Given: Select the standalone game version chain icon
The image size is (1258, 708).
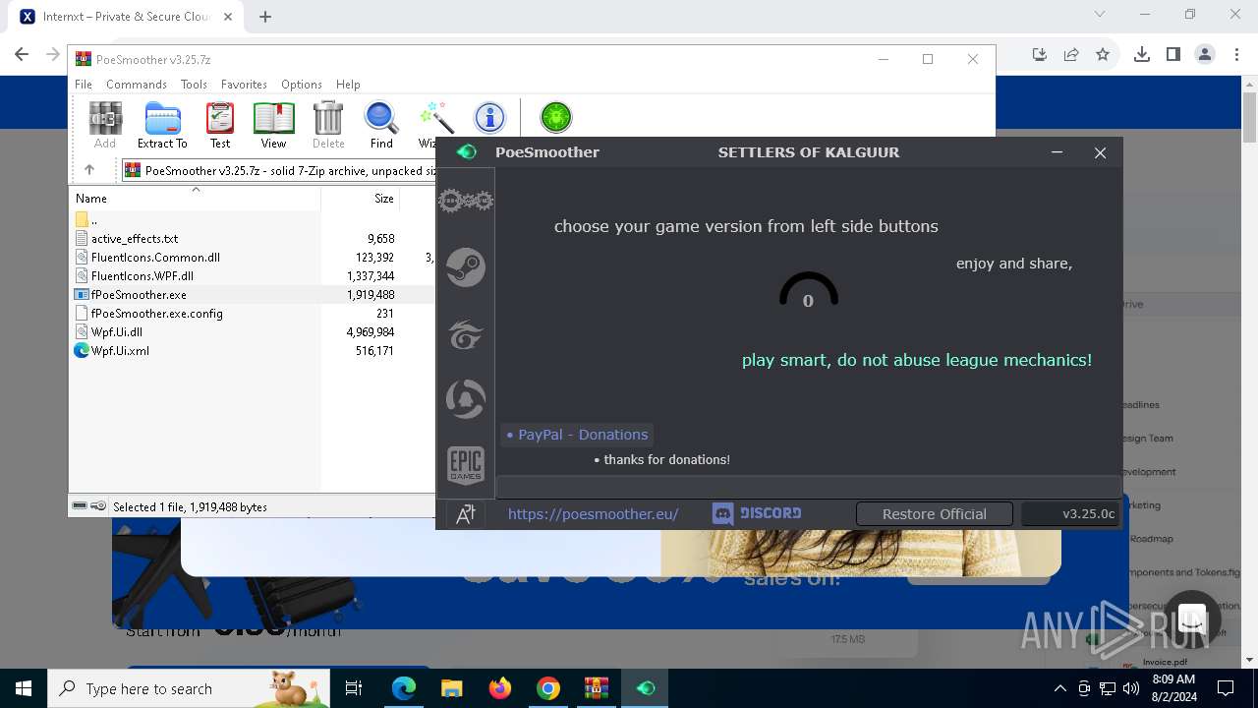Looking at the screenshot, I should click(465, 201).
